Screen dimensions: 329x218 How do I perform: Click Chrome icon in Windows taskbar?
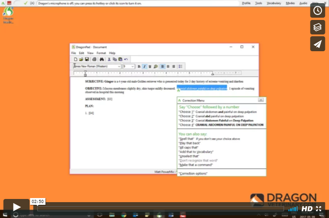click(x=124, y=215)
